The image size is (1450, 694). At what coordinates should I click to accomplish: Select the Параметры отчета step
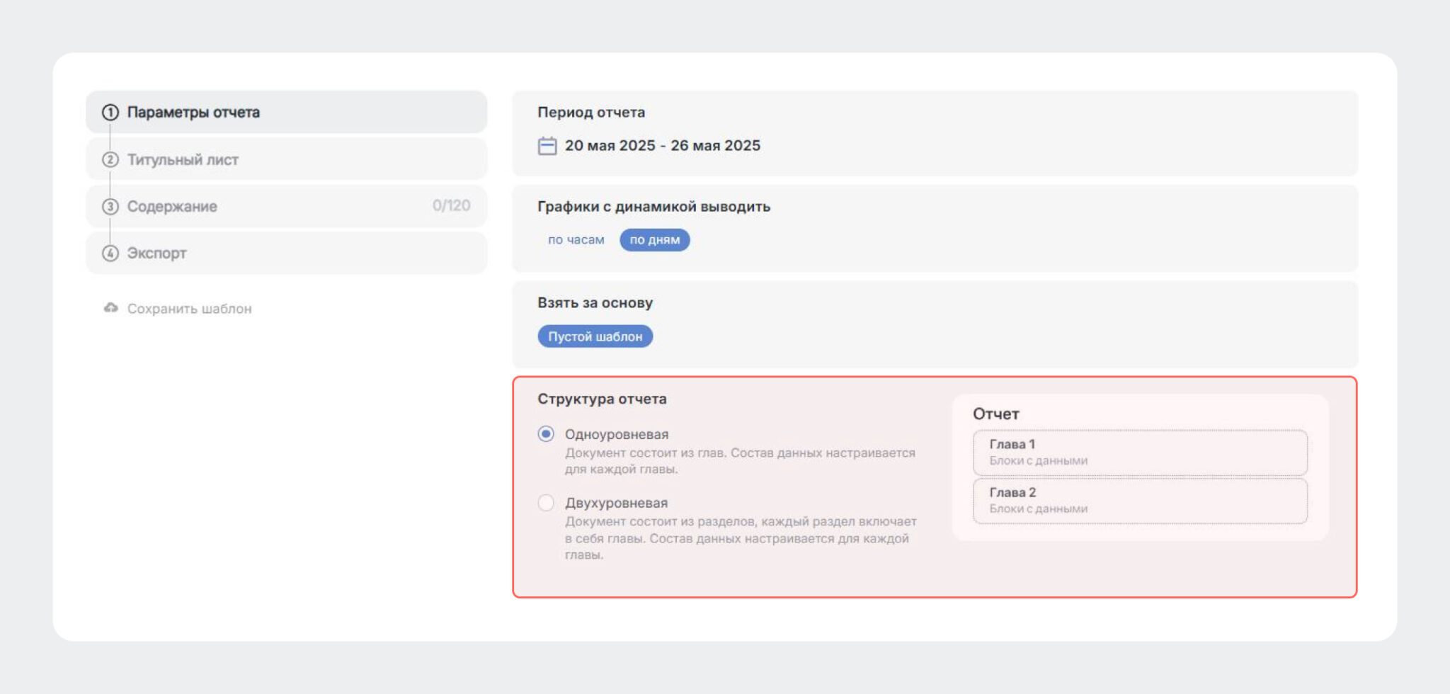287,112
